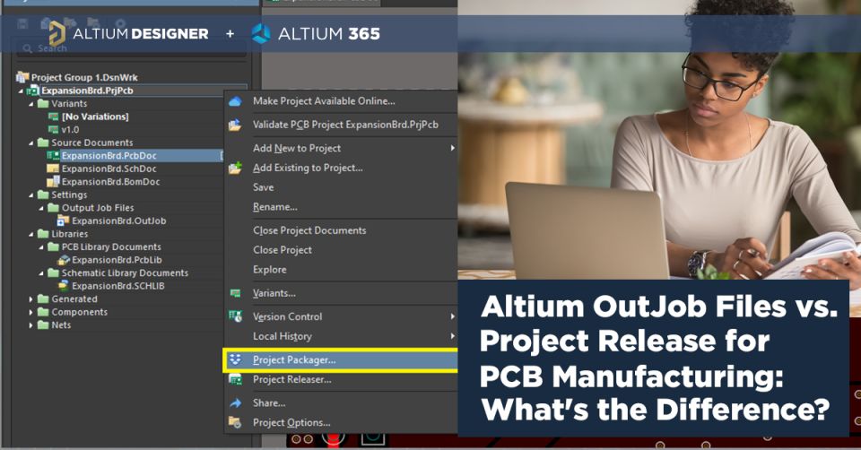Click the ExpansionBrd.OutJob file icon
The image size is (861, 450).
[63, 221]
